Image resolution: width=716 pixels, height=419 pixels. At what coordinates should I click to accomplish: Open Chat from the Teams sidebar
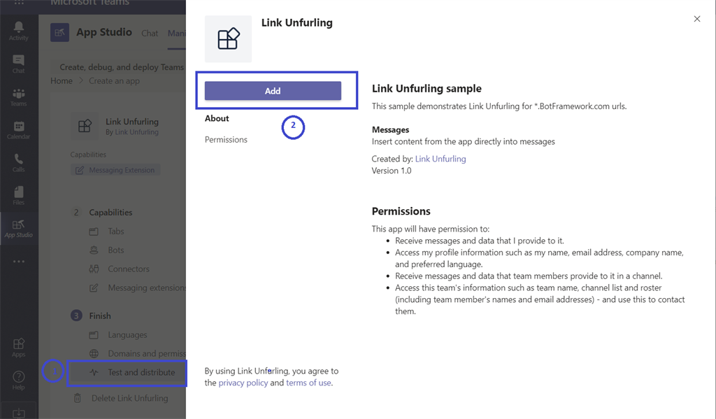[18, 63]
